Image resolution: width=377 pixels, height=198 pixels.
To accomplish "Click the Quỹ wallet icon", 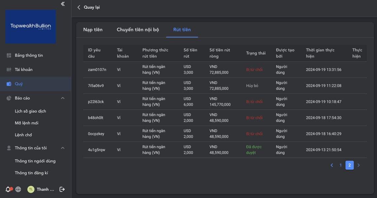I will tap(9, 84).
